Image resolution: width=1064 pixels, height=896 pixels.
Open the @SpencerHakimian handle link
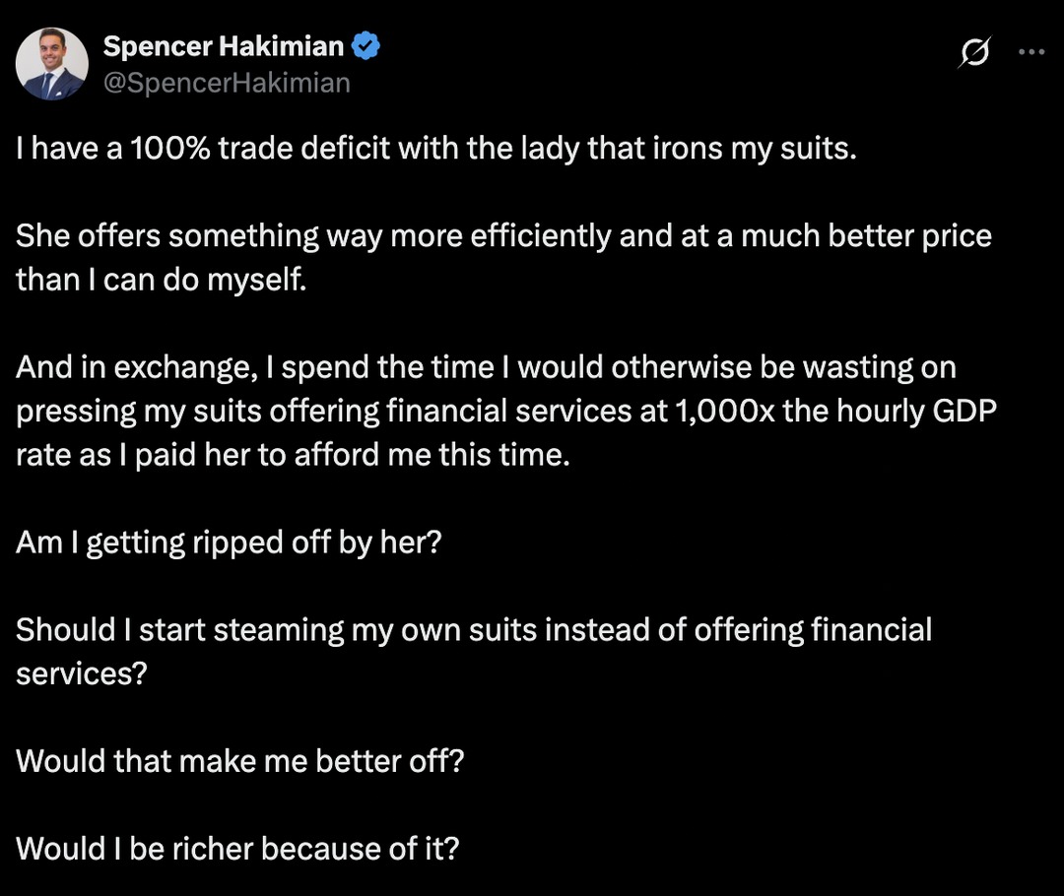coord(227,83)
